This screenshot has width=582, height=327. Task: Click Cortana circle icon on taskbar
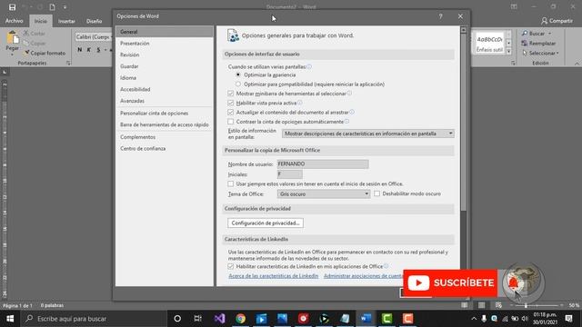177,319
